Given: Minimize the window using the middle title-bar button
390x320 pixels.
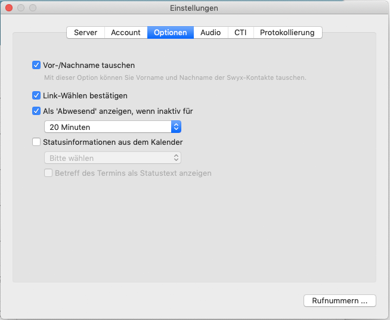Looking at the screenshot, I should coord(21,8).
